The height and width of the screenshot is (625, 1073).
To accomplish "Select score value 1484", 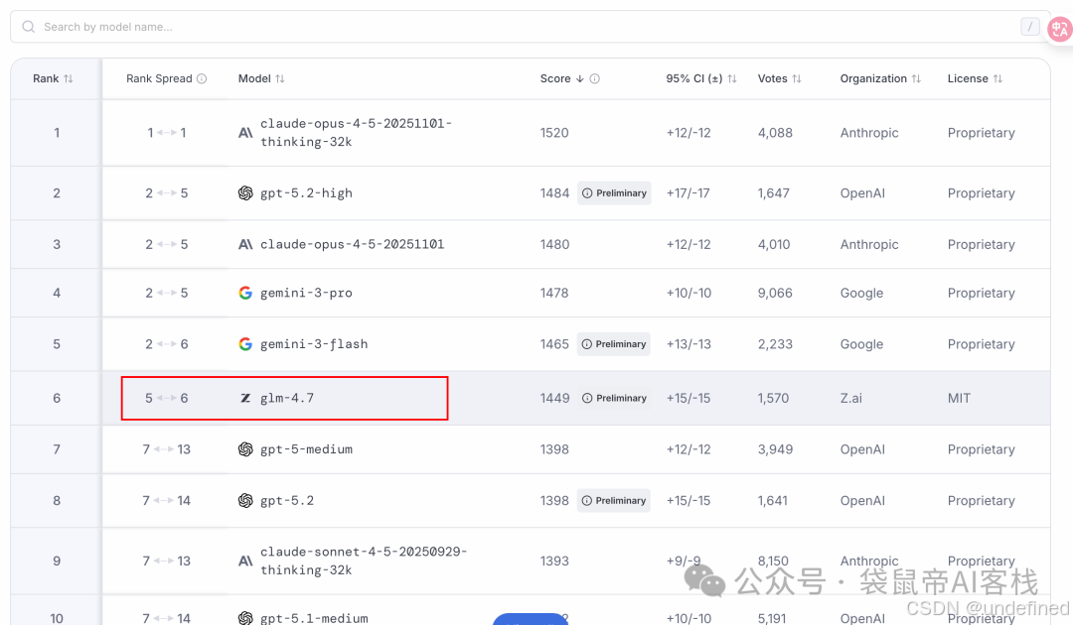I will [x=554, y=193].
